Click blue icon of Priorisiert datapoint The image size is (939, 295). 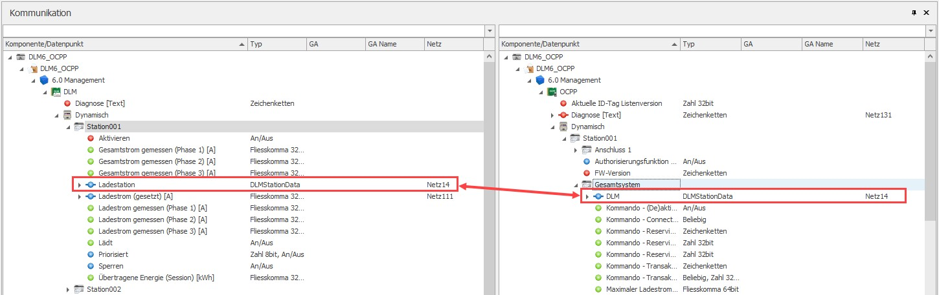click(x=91, y=254)
